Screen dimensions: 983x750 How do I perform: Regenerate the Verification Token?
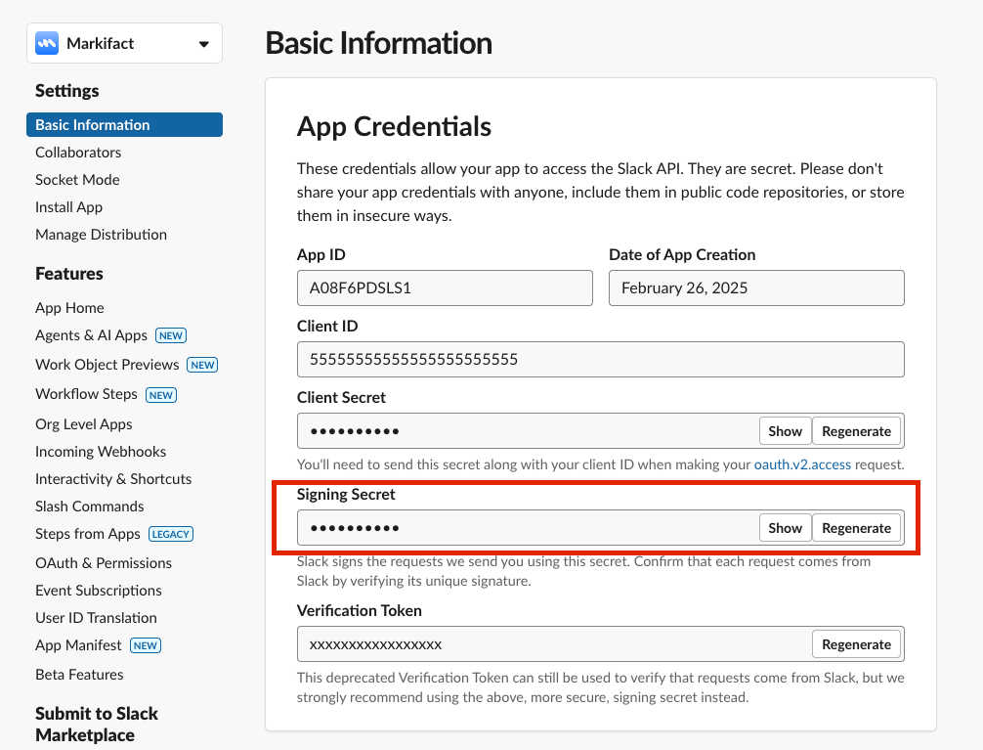click(856, 644)
